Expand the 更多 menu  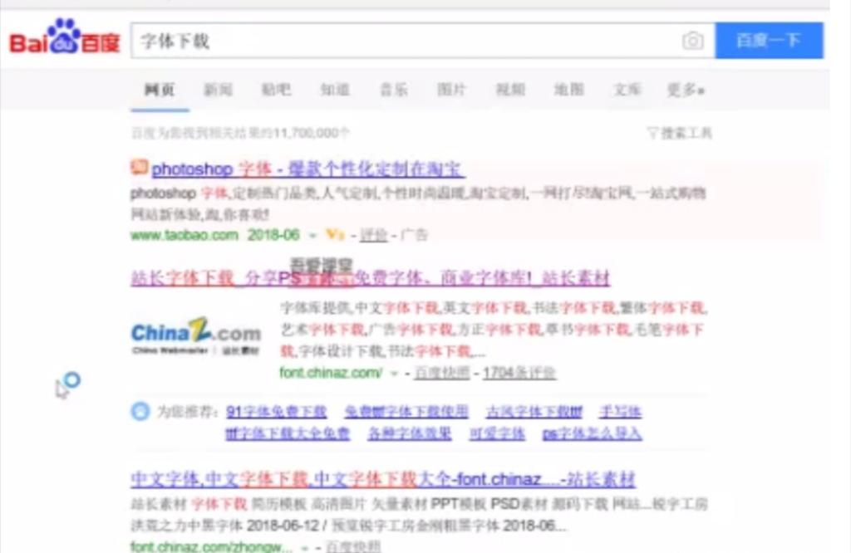pyautogui.click(x=686, y=90)
